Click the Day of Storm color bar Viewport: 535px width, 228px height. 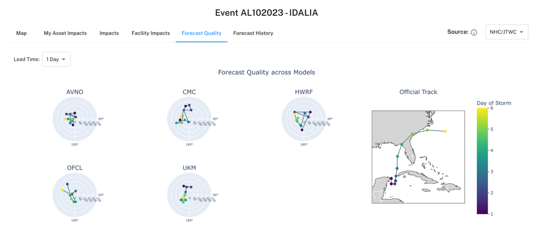(482, 161)
